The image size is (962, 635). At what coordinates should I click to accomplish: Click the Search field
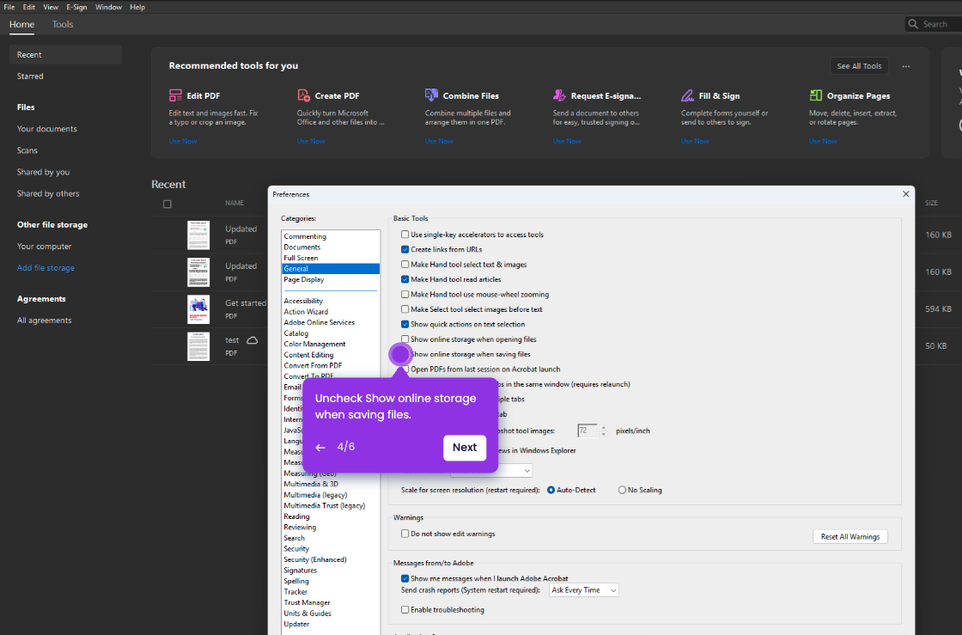tap(933, 24)
